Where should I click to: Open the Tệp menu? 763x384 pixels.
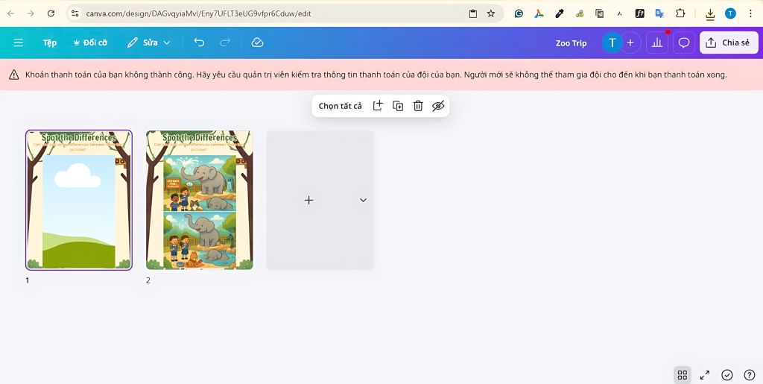(x=50, y=43)
